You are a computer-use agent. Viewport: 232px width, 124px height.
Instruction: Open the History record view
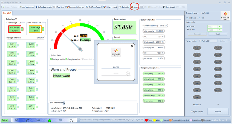tap(110, 7)
